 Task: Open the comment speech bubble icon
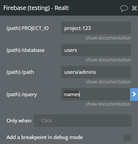point(124,8)
